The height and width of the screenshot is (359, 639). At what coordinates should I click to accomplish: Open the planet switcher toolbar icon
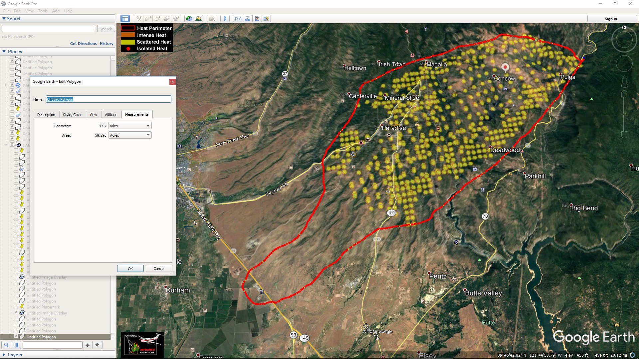[x=212, y=19]
